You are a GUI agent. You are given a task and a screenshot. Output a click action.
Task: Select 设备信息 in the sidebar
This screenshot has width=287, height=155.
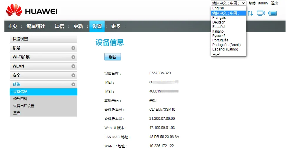pyautogui.click(x=44, y=92)
